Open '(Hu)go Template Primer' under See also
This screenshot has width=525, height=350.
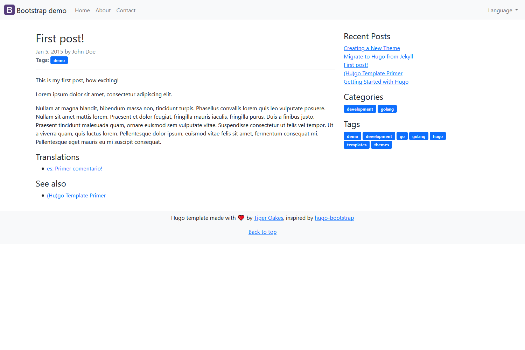tap(76, 196)
